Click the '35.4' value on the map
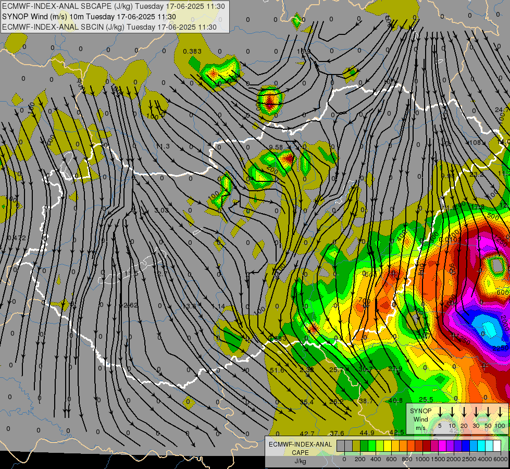510x469 pixels. click(x=307, y=402)
